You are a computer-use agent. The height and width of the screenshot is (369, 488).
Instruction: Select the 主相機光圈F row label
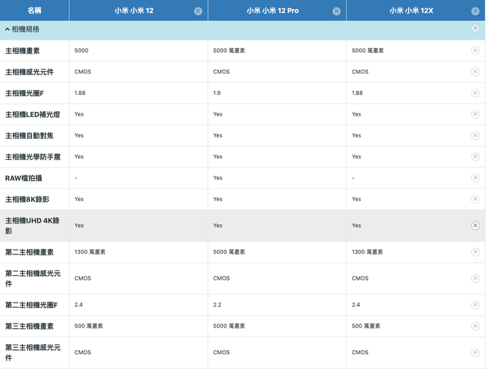(24, 93)
